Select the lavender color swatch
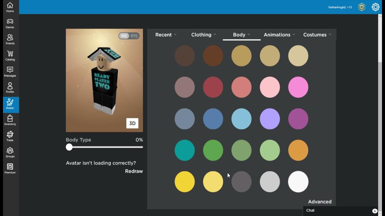385x216 pixels. pos(270,119)
